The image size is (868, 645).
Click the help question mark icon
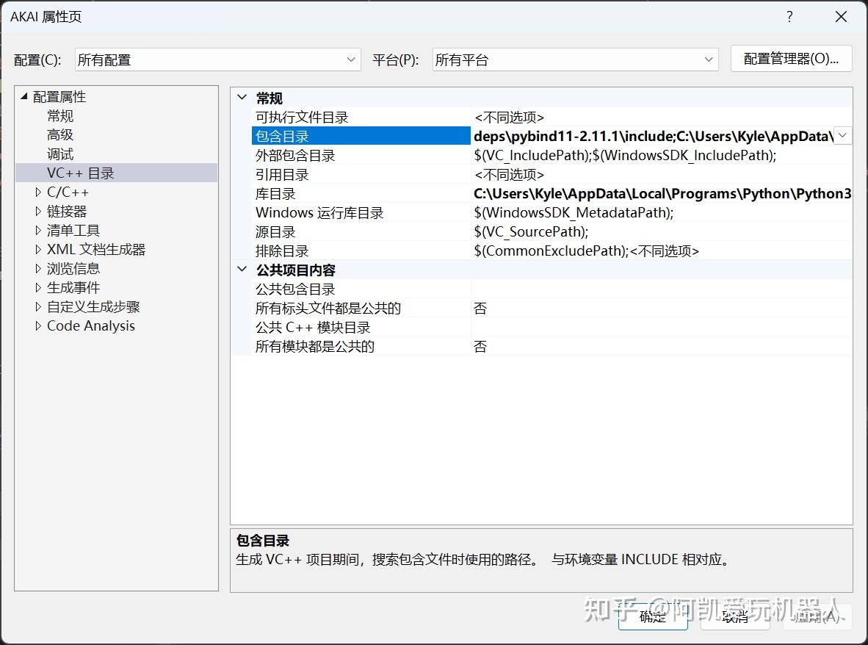(x=789, y=16)
